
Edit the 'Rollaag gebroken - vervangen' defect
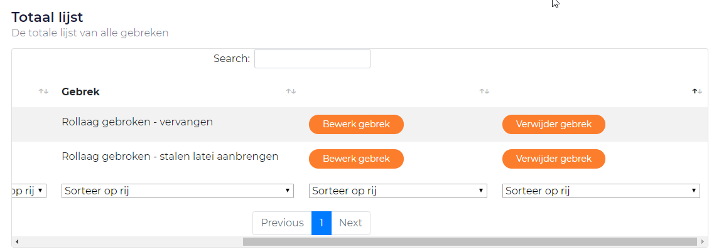pos(356,124)
